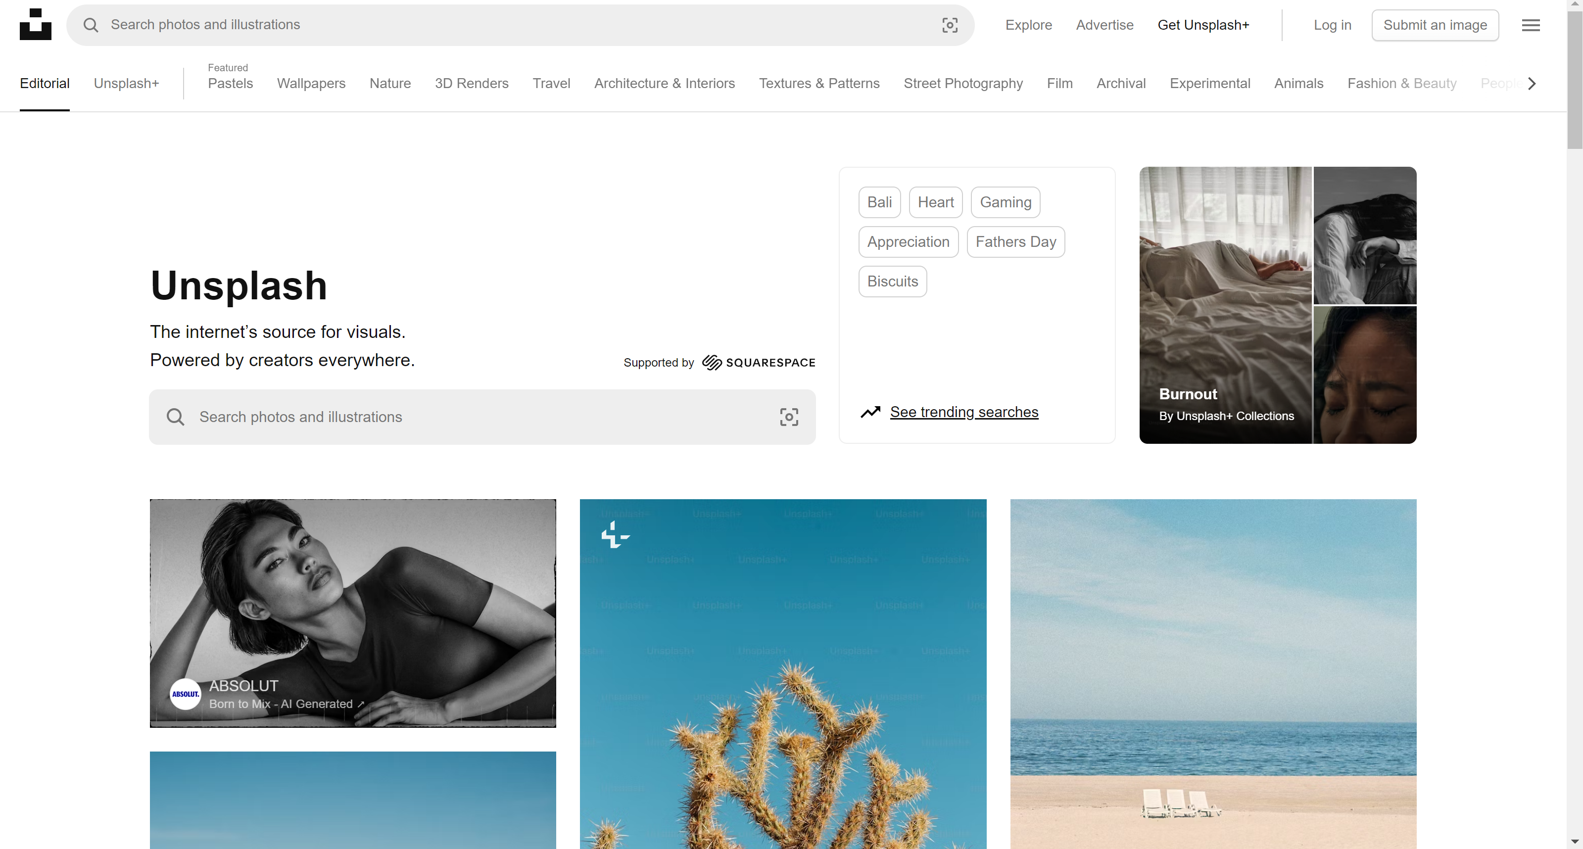The image size is (1583, 849).
Task: Select the Appreciation trending tag
Action: click(x=908, y=242)
